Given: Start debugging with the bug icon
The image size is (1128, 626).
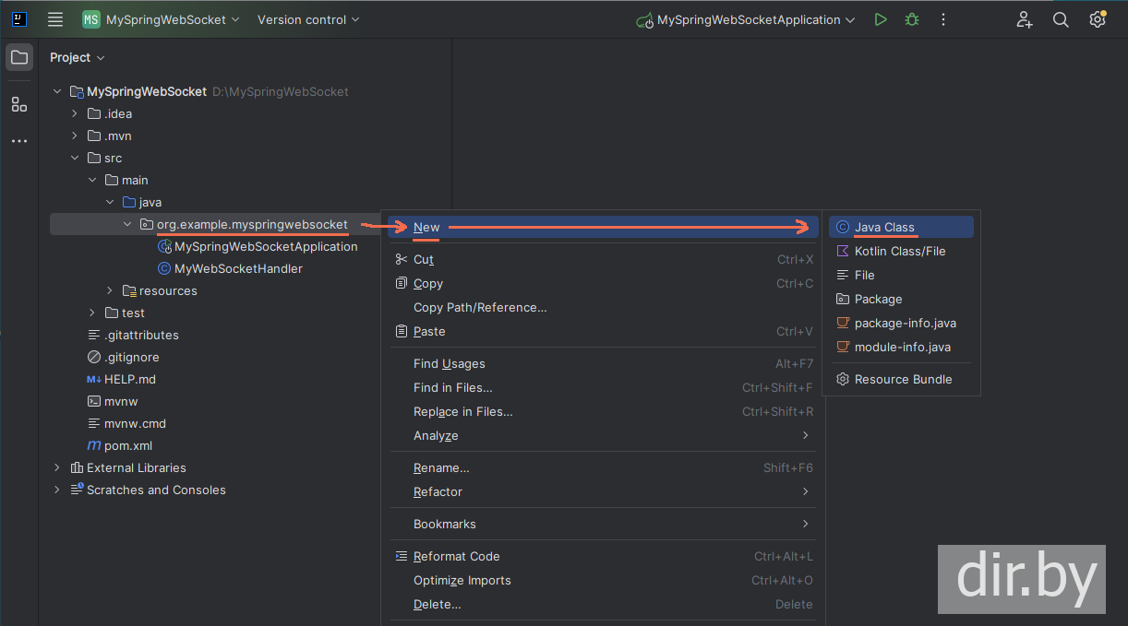Looking at the screenshot, I should 912,19.
